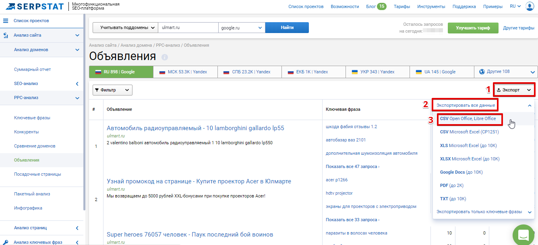Collapse the Анализ доменов sidebar group

point(77,50)
